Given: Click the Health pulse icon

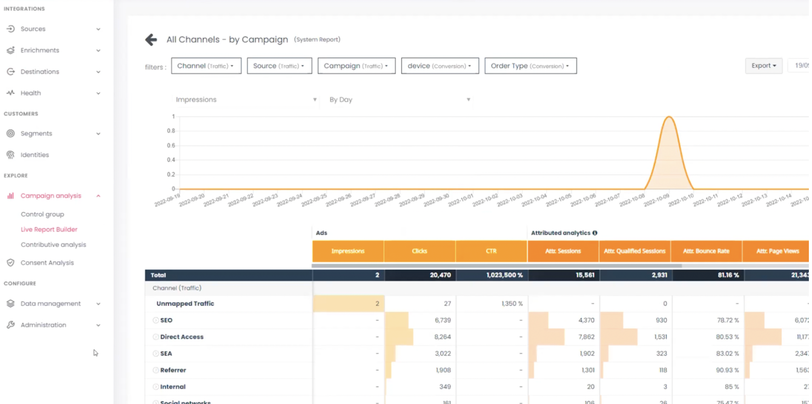Looking at the screenshot, I should pos(11,93).
